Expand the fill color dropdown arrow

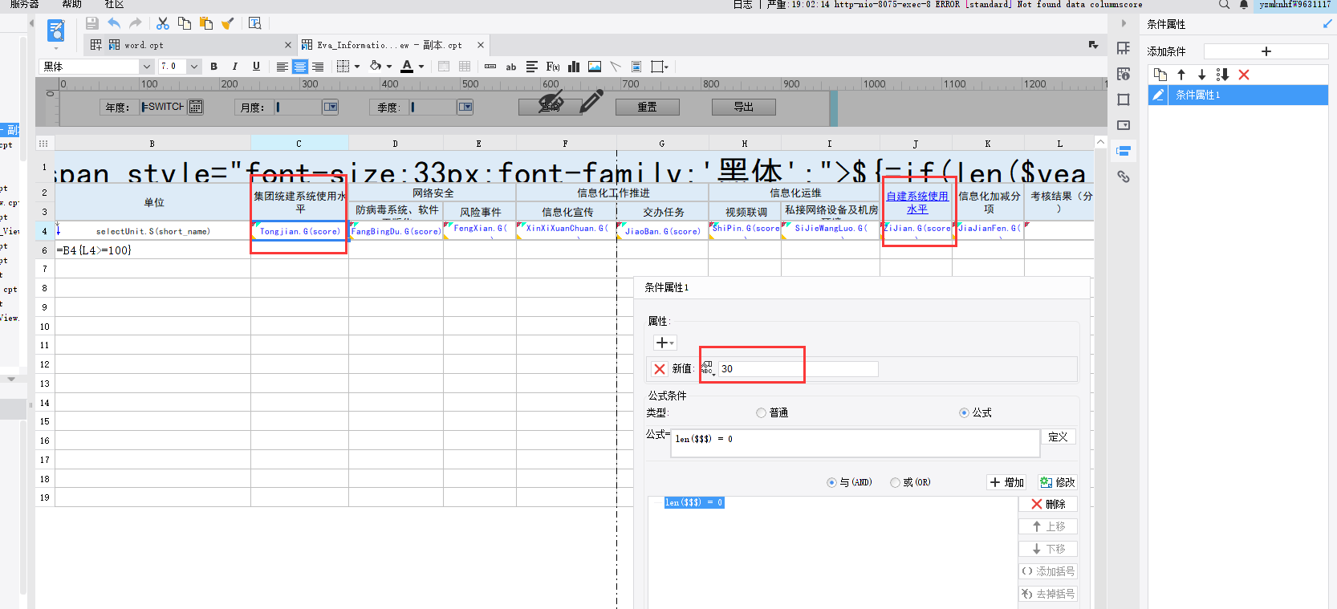389,67
